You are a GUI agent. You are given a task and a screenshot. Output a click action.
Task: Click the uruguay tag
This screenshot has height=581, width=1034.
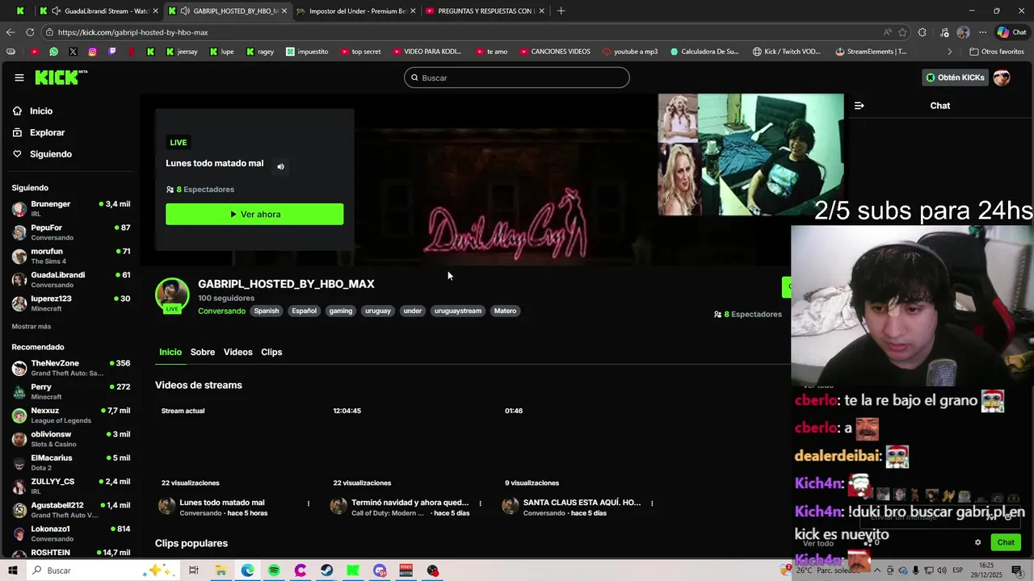click(377, 311)
